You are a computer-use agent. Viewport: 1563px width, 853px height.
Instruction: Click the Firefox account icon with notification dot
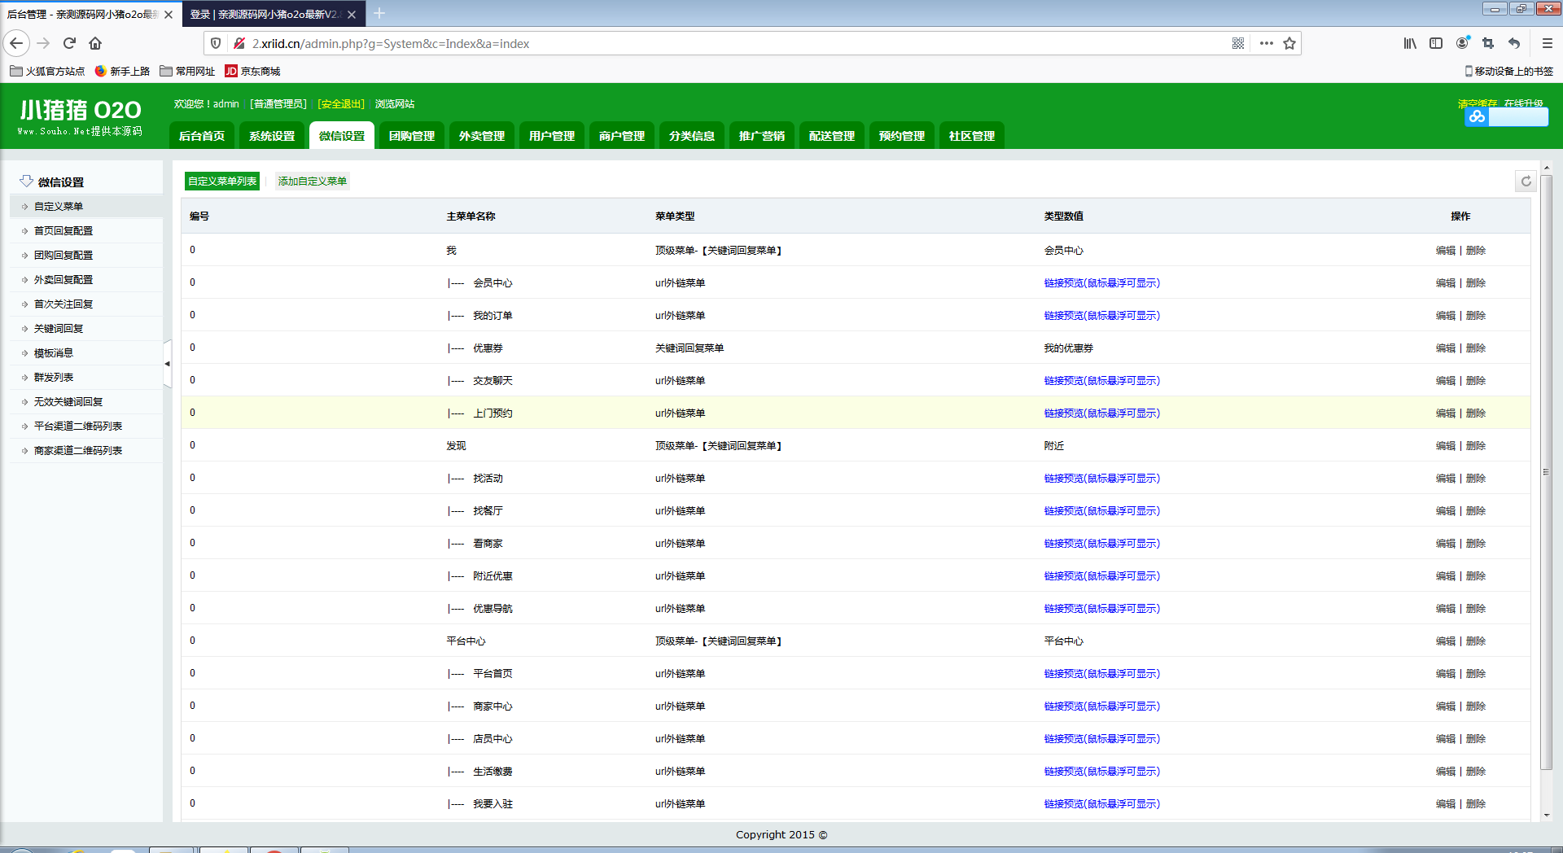coord(1461,43)
